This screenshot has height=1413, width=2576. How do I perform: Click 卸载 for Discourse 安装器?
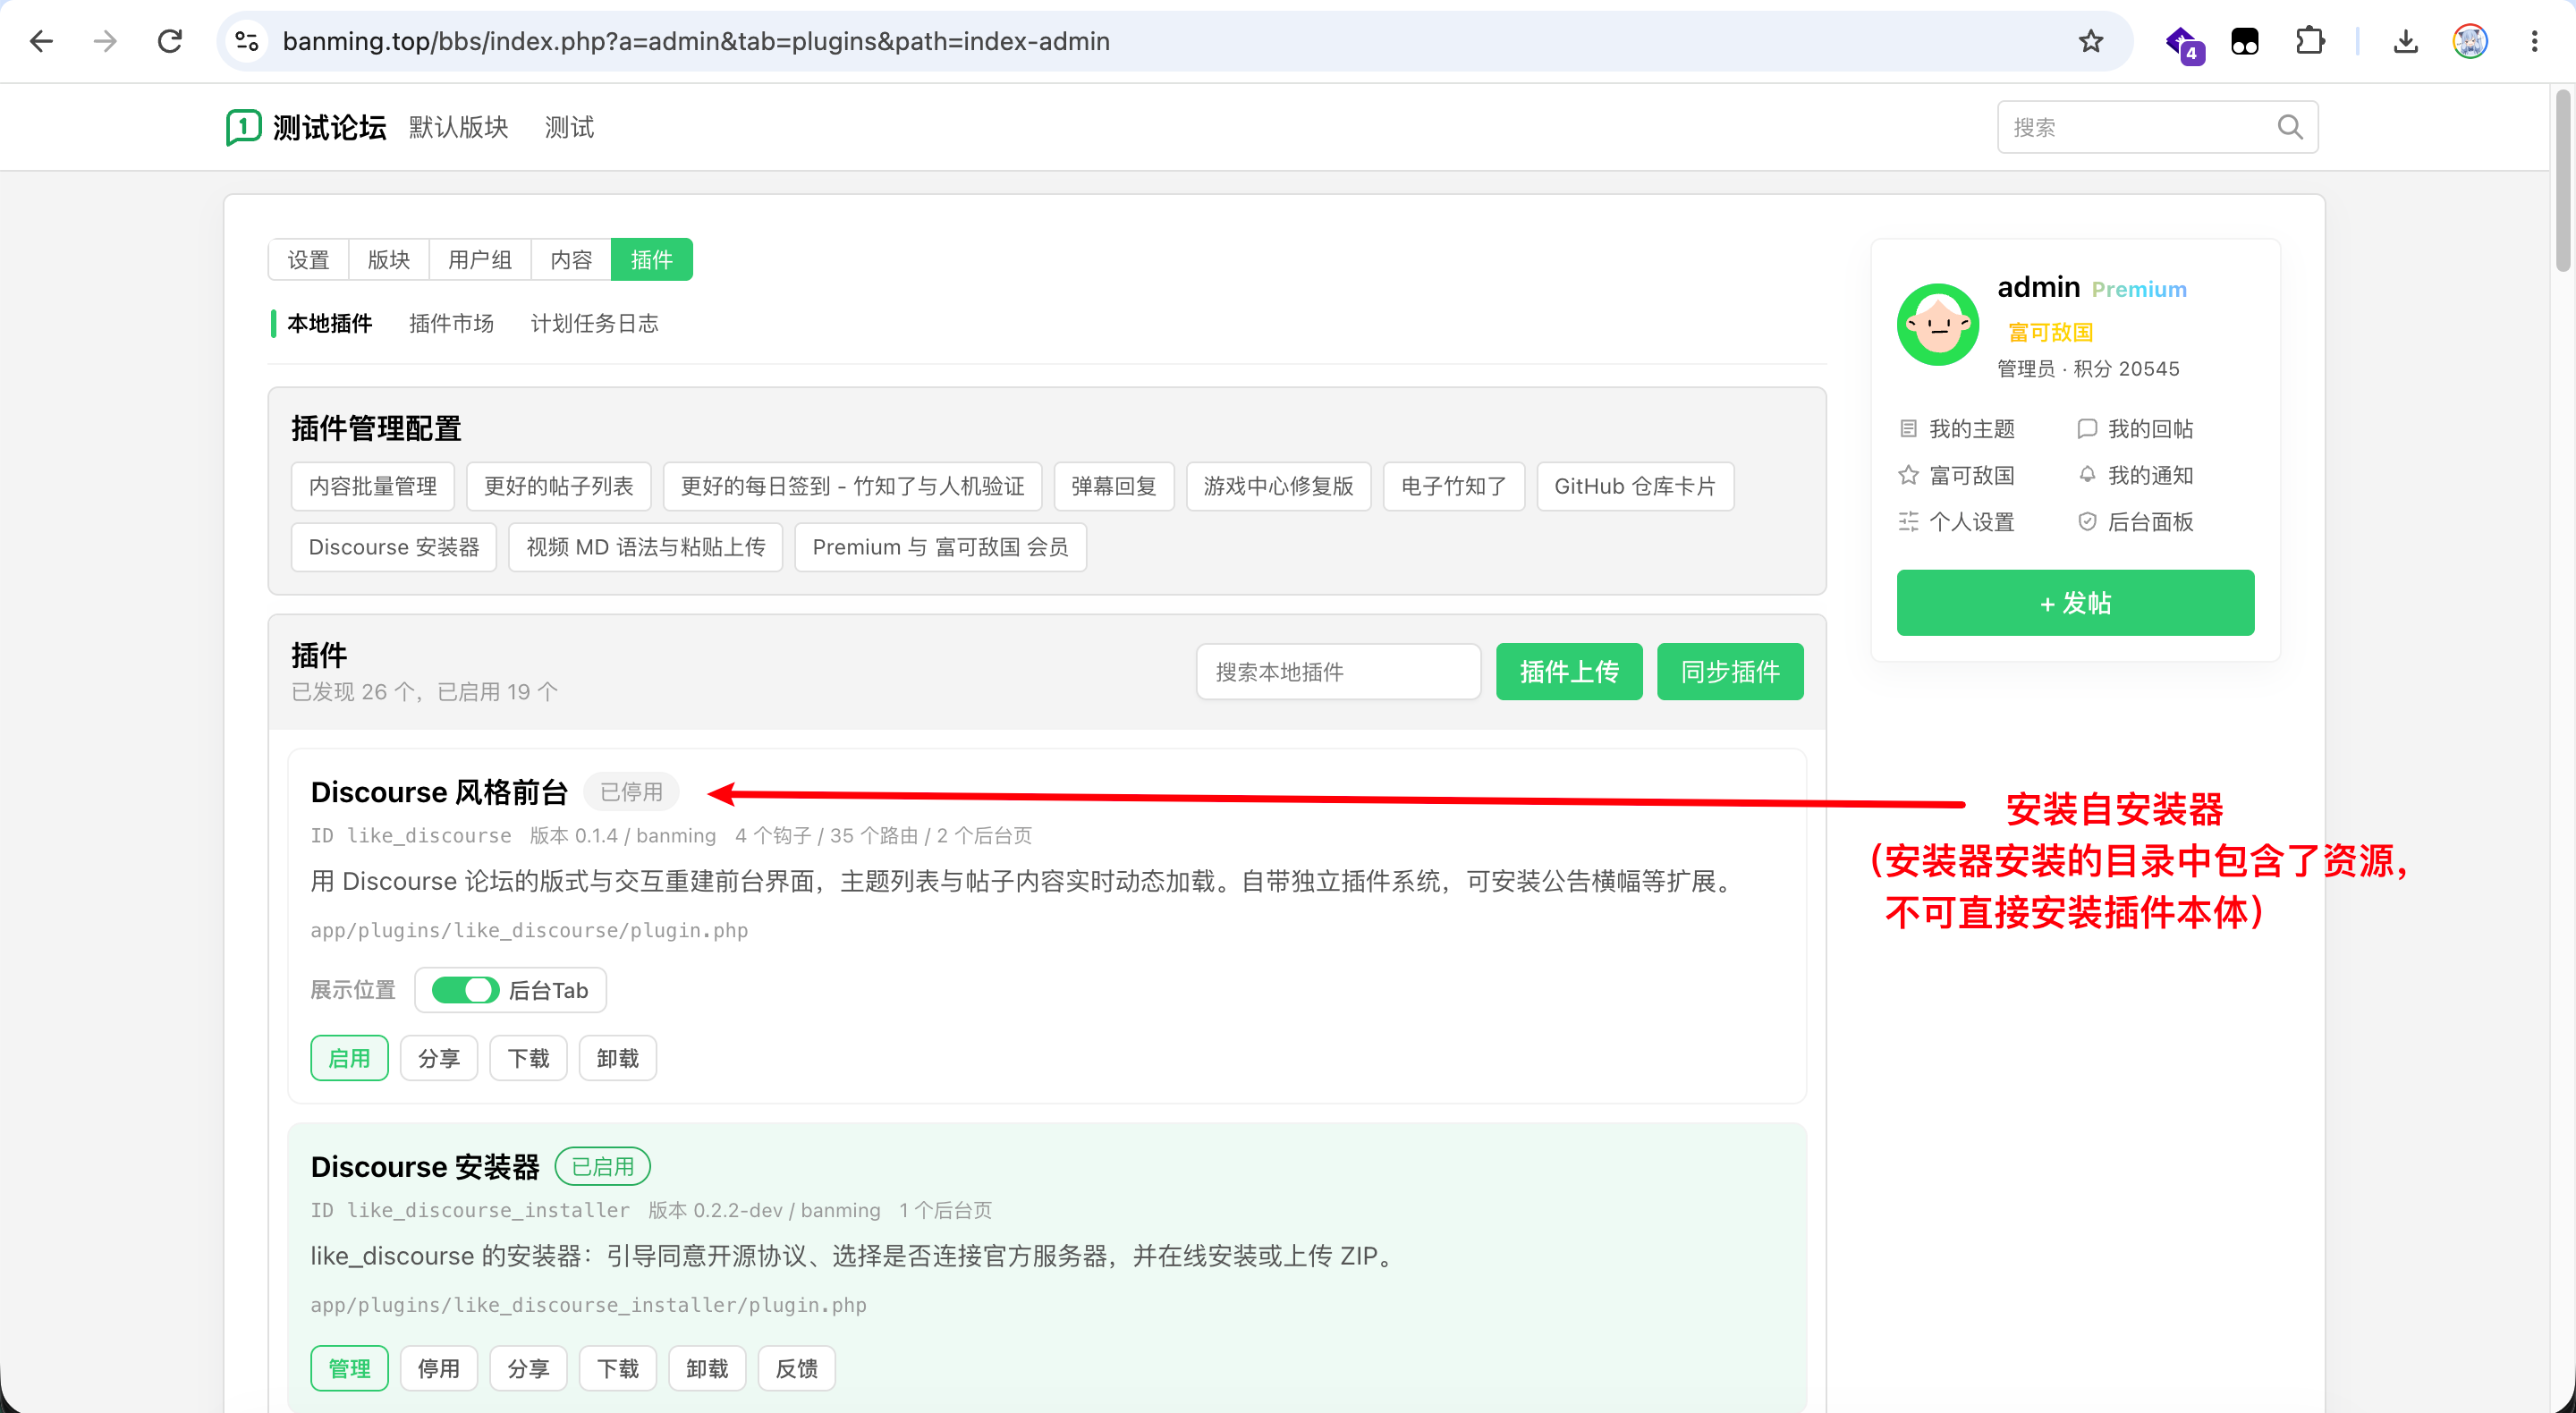[x=707, y=1368]
